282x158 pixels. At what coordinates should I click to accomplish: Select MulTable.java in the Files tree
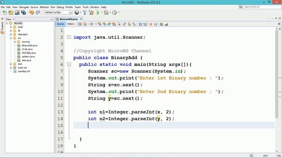click(29, 53)
